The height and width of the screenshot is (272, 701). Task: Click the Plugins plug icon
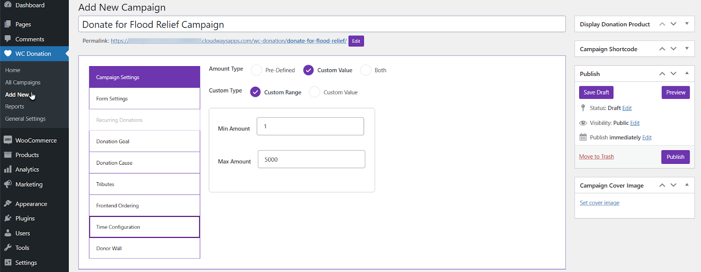tap(7, 218)
